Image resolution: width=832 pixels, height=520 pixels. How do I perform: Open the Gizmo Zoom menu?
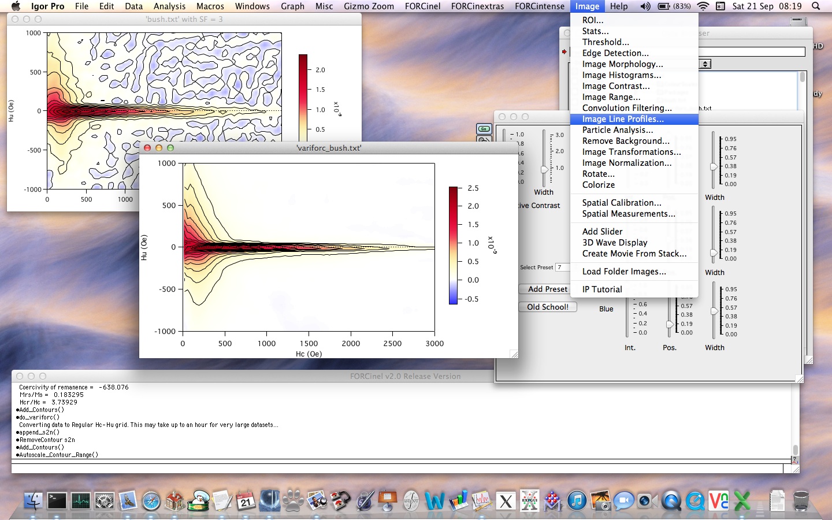(x=369, y=6)
